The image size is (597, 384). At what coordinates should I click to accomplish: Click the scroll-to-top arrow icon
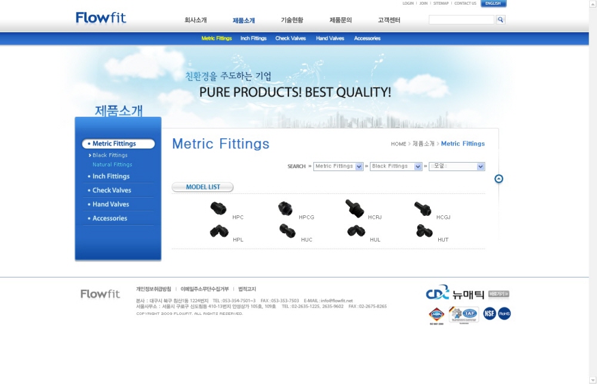pos(498,179)
